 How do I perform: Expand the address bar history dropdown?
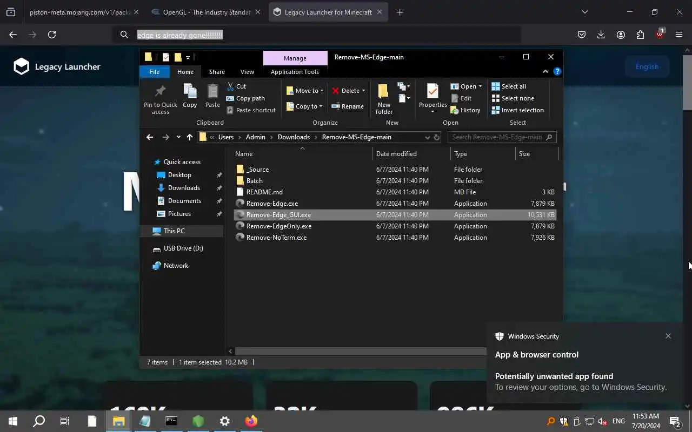[x=427, y=137]
